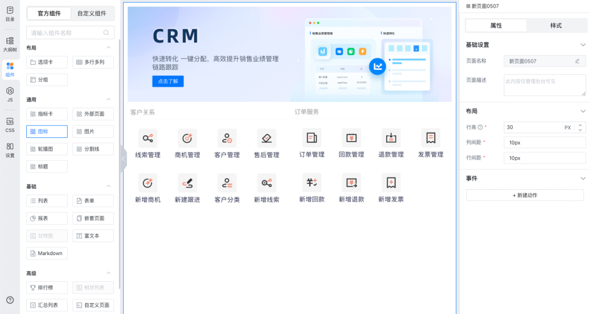This screenshot has width=589, height=314.
Task: Collapse the 事件 section
Action: [x=582, y=178]
